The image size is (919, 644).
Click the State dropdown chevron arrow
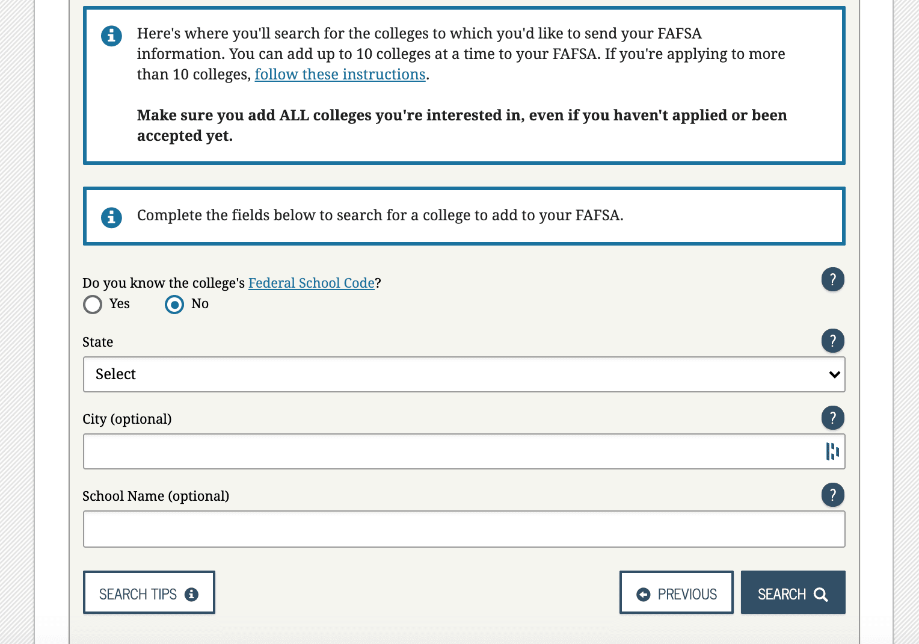[x=834, y=374]
